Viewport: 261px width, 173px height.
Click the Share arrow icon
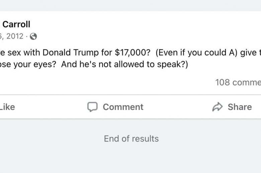(x=217, y=107)
